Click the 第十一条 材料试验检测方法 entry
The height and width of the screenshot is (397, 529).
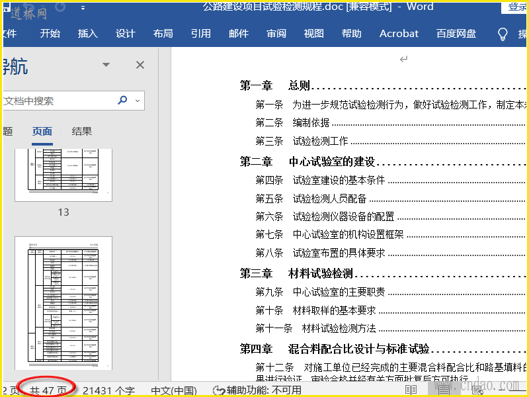point(390,328)
